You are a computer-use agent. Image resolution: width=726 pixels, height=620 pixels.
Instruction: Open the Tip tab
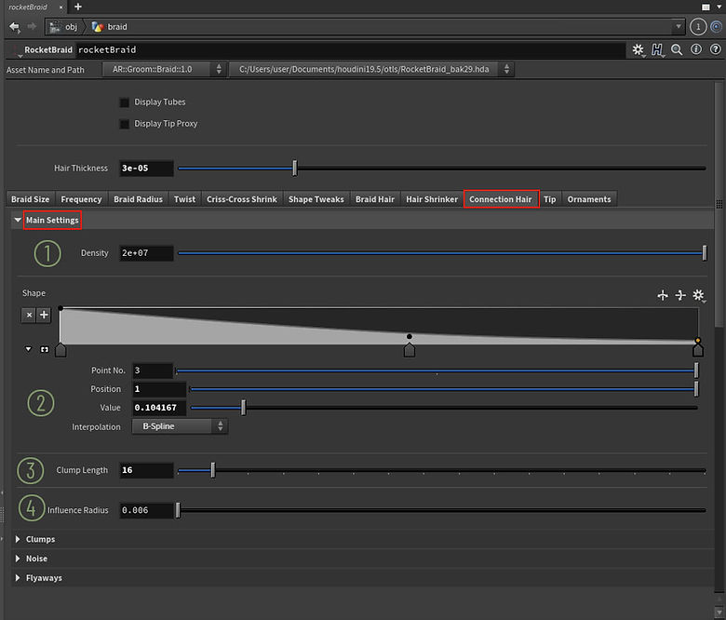[x=549, y=199]
